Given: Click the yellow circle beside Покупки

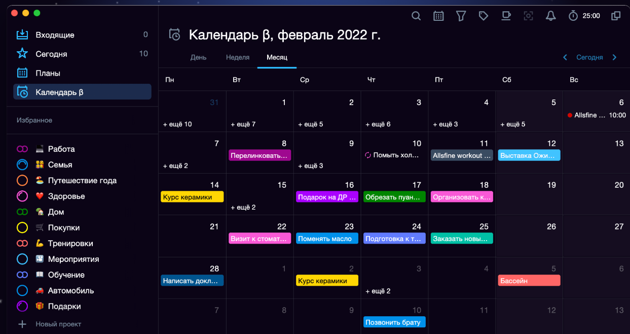Looking at the screenshot, I should (22, 228).
